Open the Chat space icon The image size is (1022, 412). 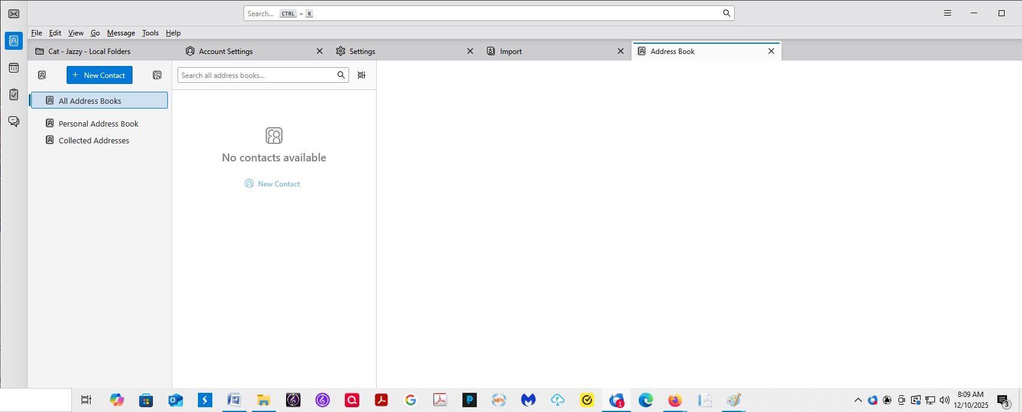click(14, 122)
